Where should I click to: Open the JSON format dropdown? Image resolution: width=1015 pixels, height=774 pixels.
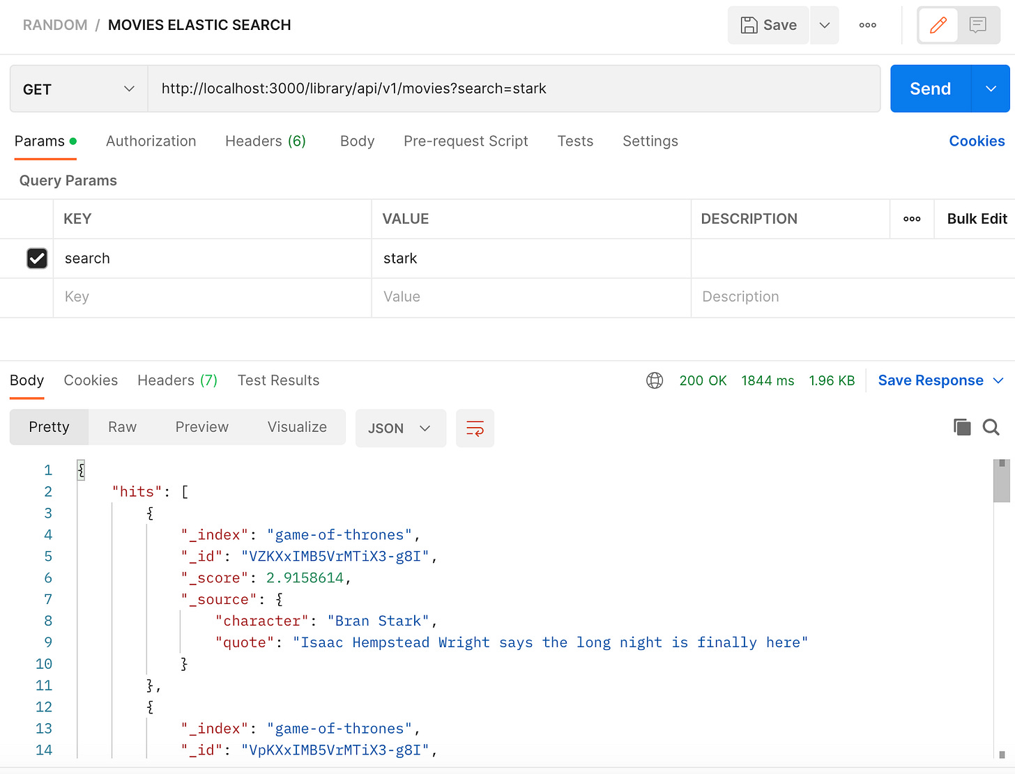pos(400,428)
